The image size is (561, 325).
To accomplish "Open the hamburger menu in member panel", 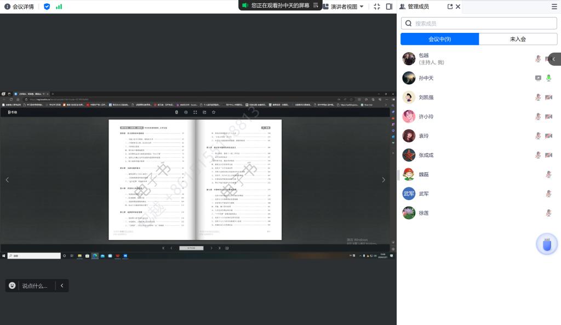I will click(x=554, y=7).
